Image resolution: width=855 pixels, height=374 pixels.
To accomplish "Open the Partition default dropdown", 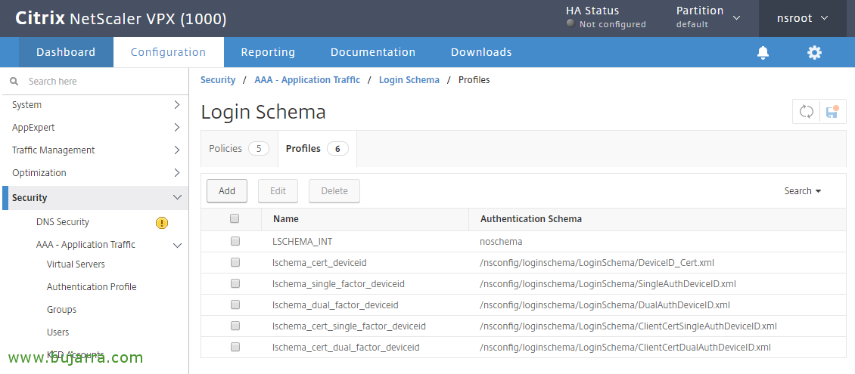I will [x=708, y=17].
